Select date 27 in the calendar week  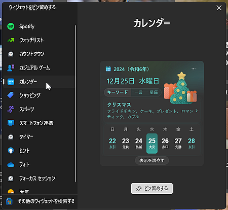[178, 143]
